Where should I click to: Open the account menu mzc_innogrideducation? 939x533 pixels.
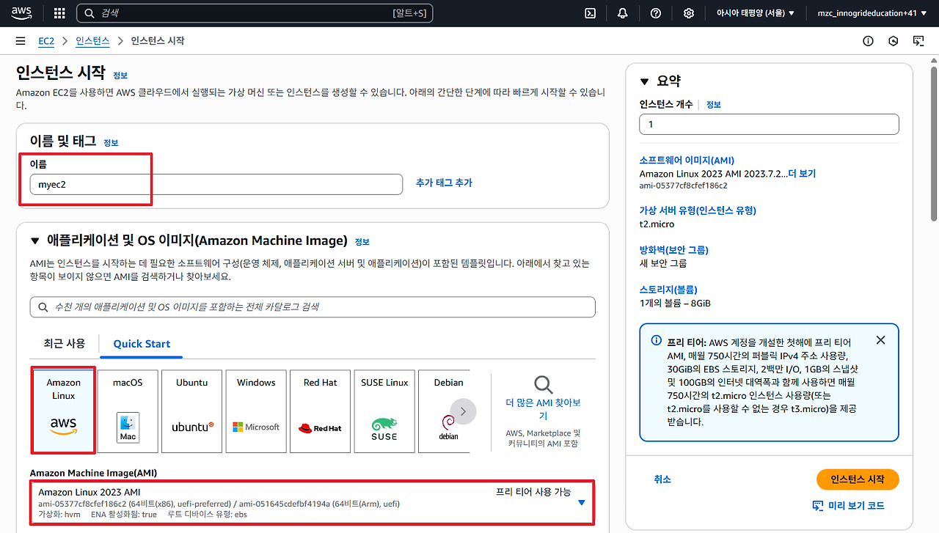[x=872, y=13]
